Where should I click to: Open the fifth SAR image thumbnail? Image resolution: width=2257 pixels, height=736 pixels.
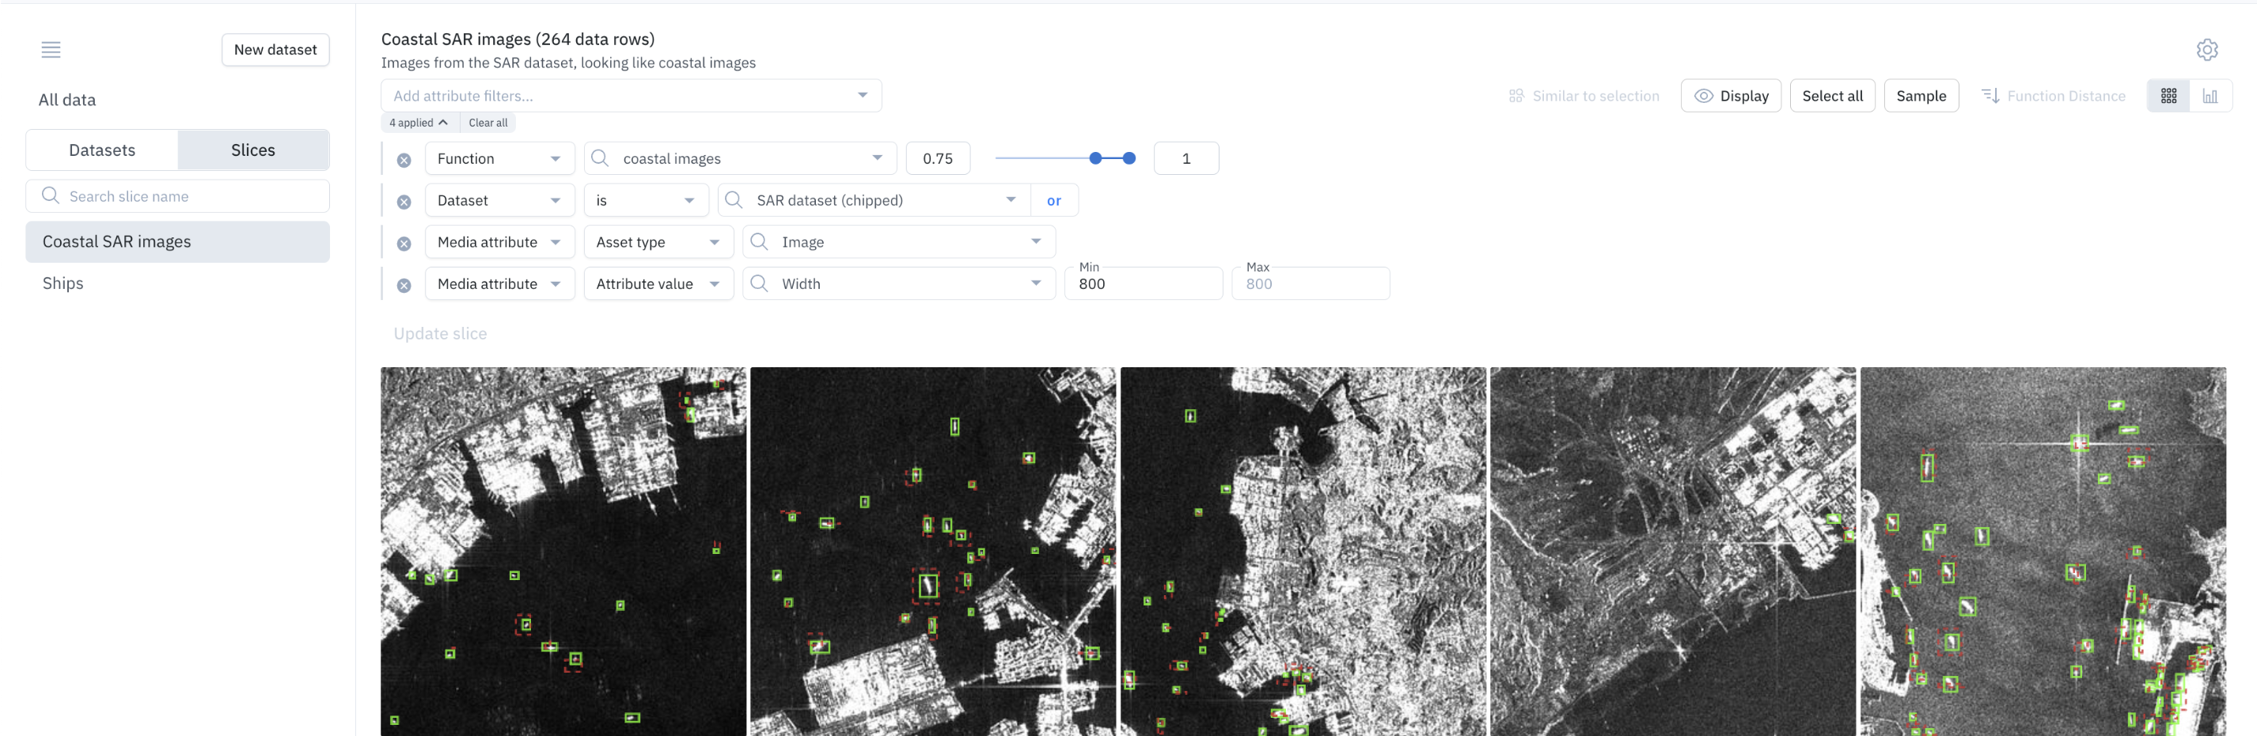tap(2043, 552)
